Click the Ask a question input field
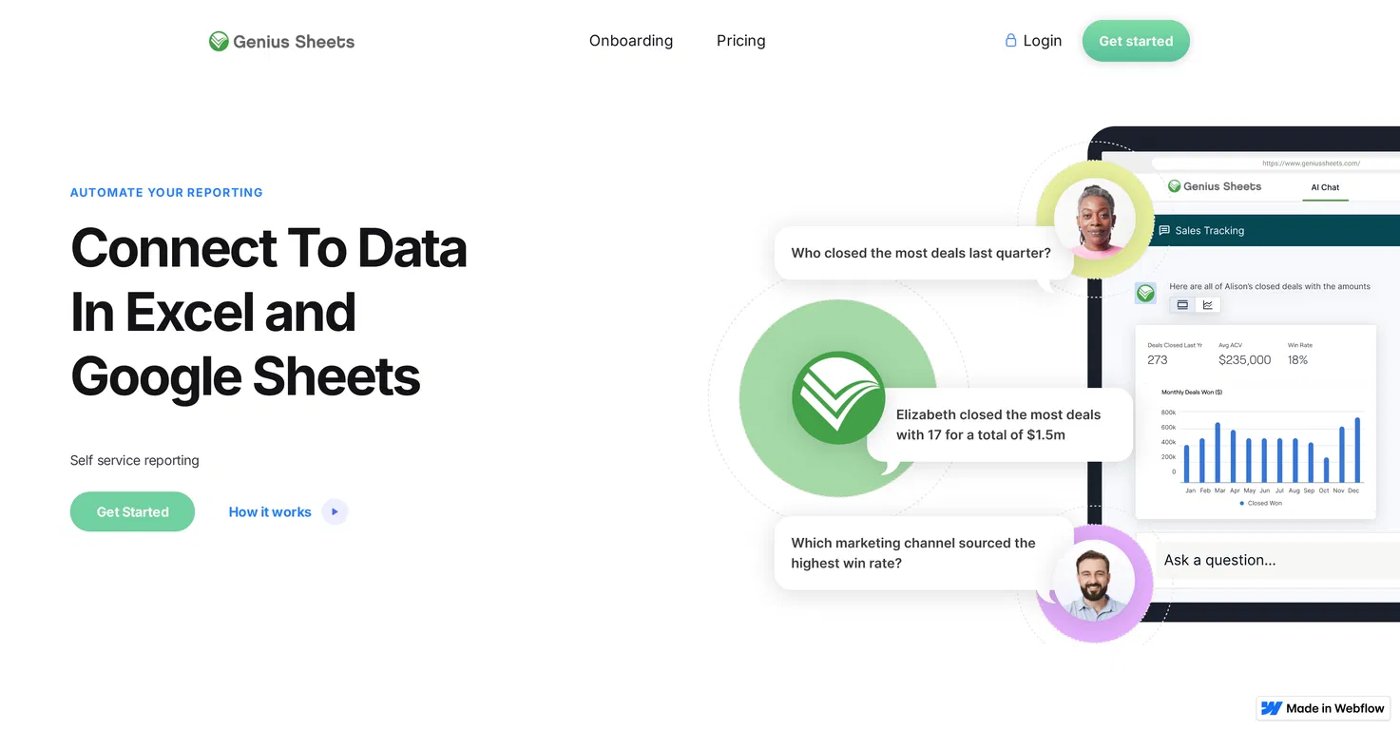 click(1274, 560)
